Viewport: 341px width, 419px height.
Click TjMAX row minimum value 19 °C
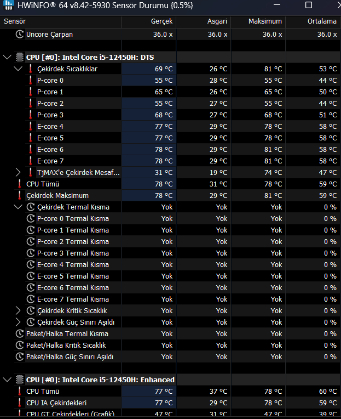coord(218,172)
